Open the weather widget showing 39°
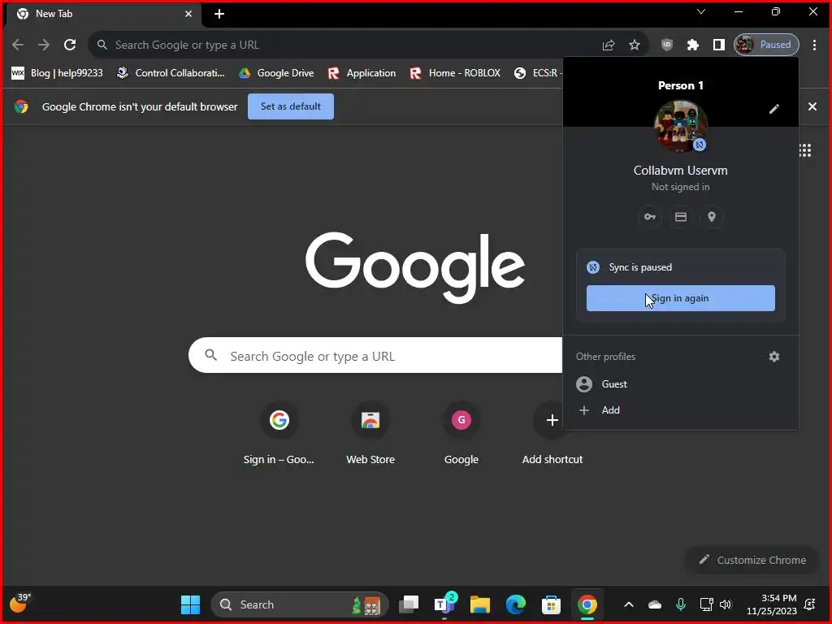 coord(20,604)
